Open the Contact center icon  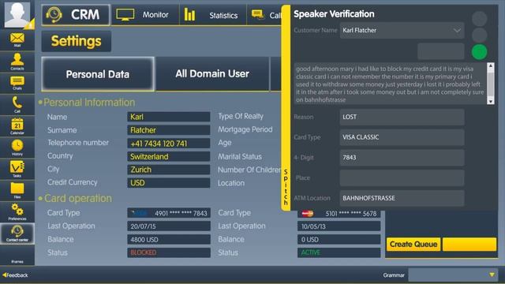[17, 234]
